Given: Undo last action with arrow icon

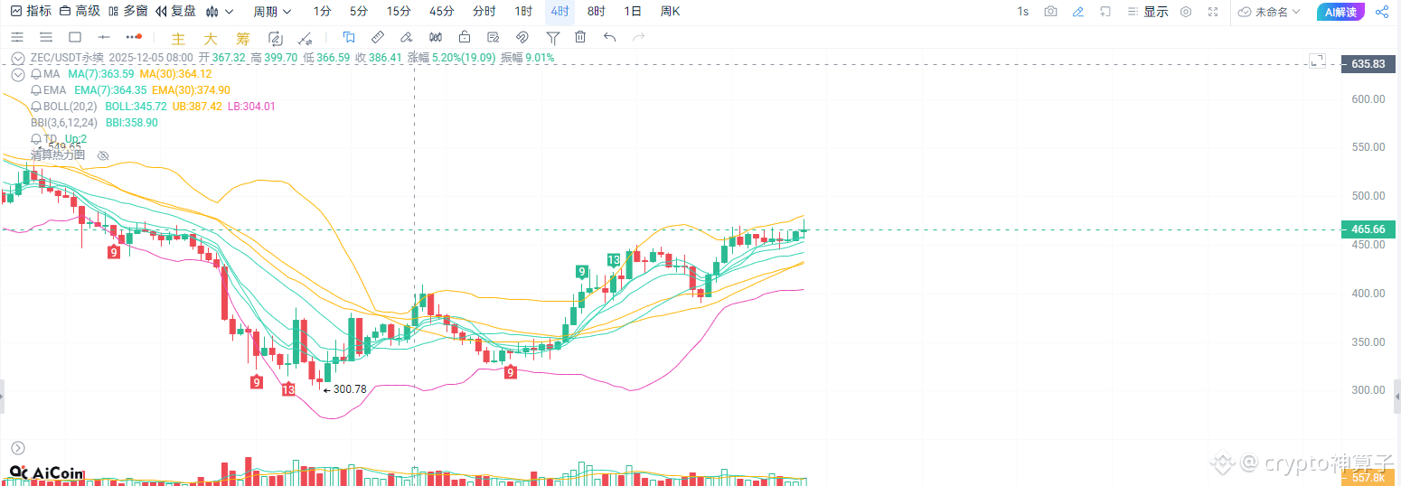Looking at the screenshot, I should tap(609, 37).
